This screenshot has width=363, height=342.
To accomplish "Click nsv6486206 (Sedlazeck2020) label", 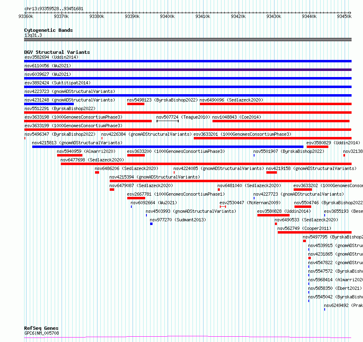I will click(x=126, y=168).
